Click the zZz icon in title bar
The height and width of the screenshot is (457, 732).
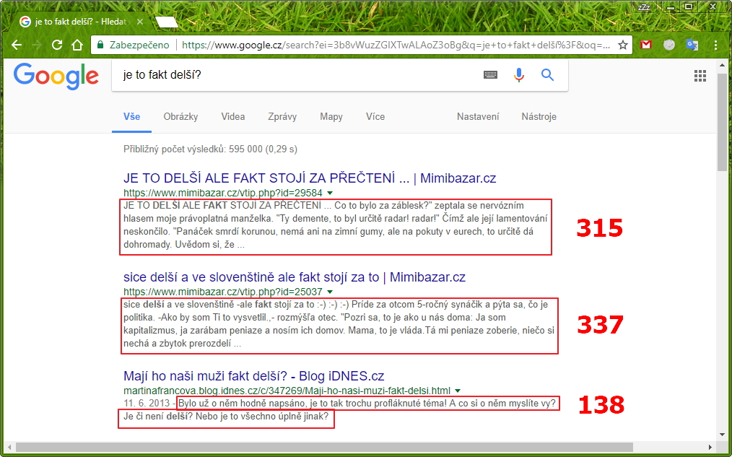[644, 7]
